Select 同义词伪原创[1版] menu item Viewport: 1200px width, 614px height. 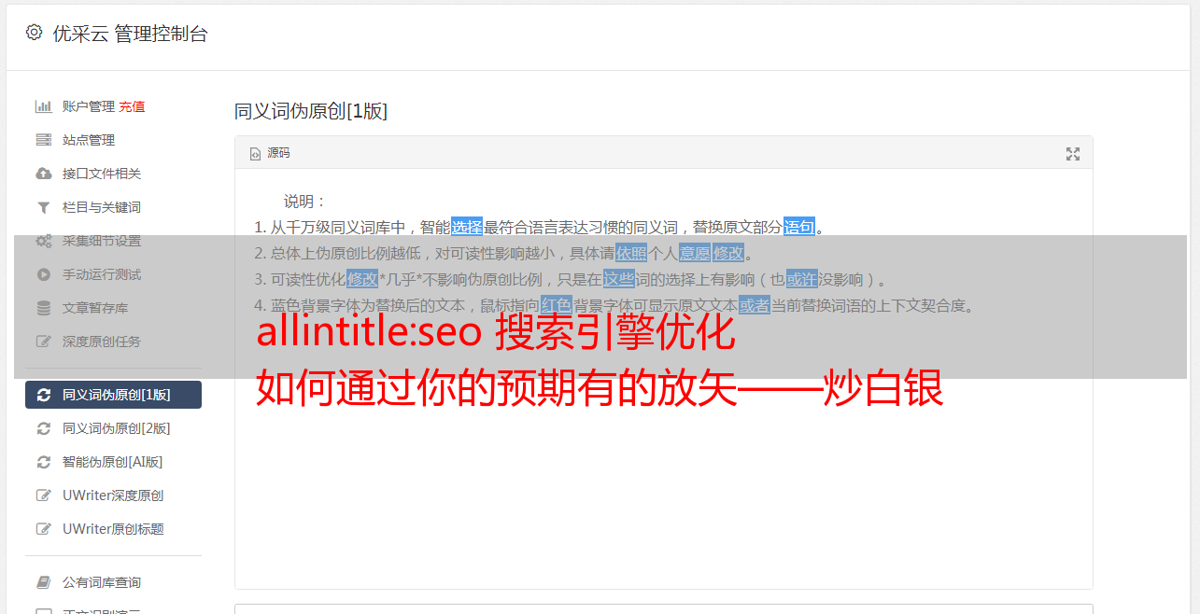113,395
